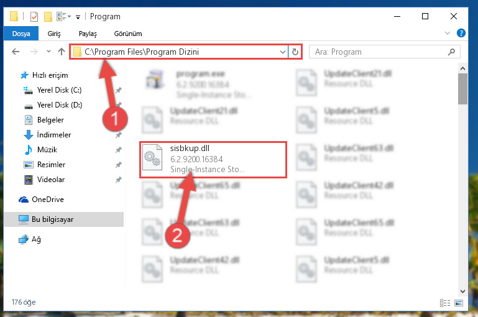This screenshot has width=478, height=317.
Task: Refresh the current folder view
Action: coord(295,52)
